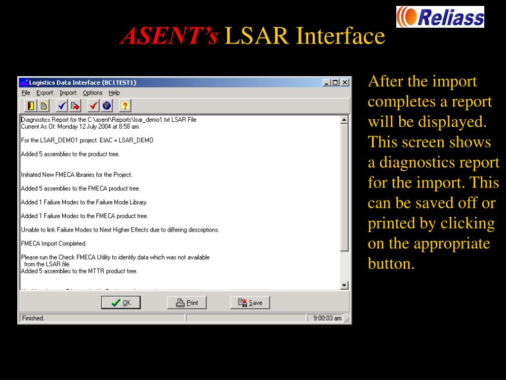This screenshot has width=506, height=380.
Task: Click 'FMECA Import Completed.' line
Action: tap(53, 243)
